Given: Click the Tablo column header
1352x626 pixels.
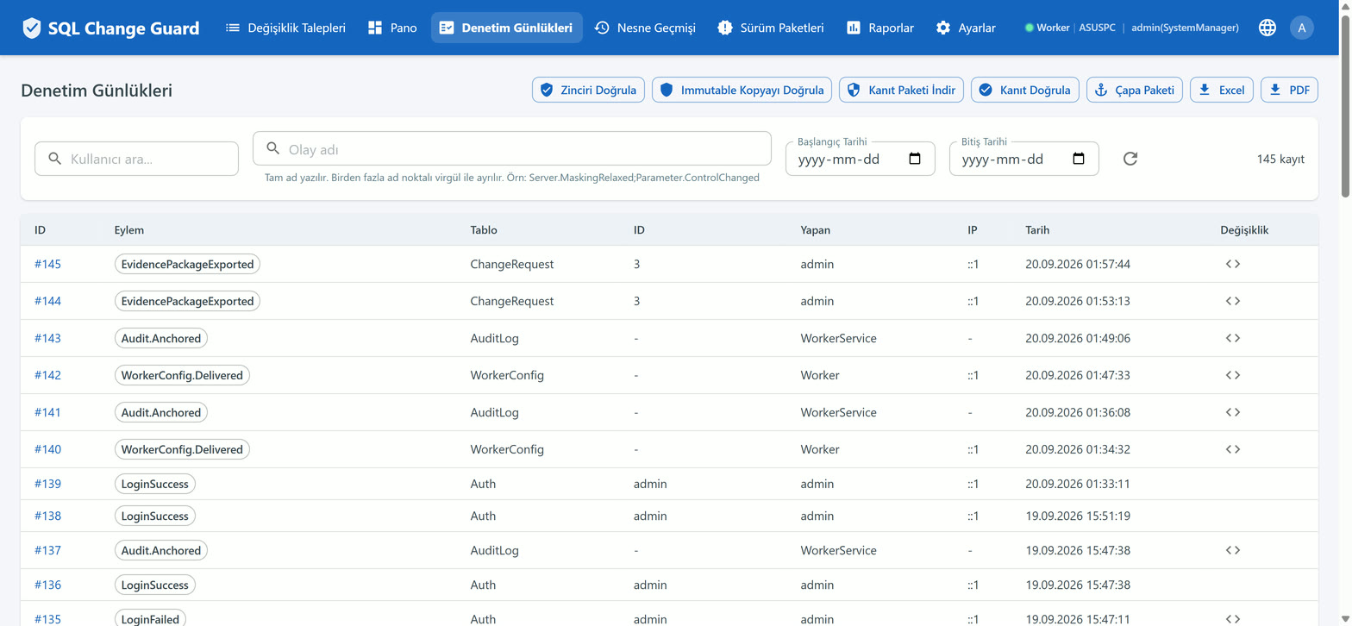Looking at the screenshot, I should (484, 230).
